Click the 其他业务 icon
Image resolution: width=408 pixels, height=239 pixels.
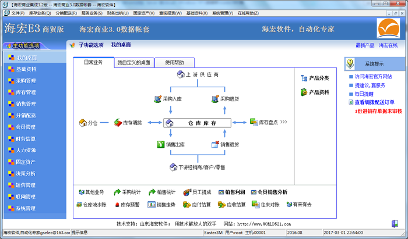pyautogui.click(x=82, y=192)
